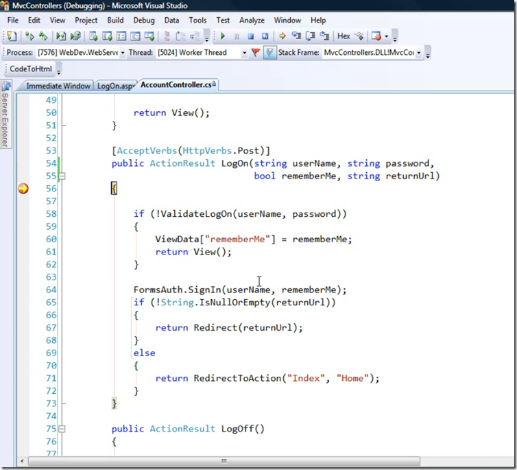517x470 pixels.
Task: Open the Data menu
Action: tap(171, 20)
